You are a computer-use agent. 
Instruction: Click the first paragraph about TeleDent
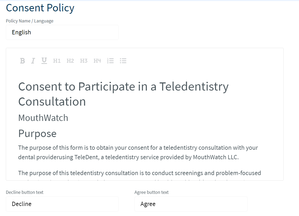point(138,152)
